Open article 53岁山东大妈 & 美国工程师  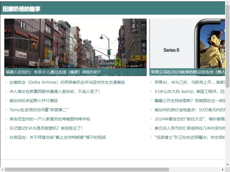[x=190, y=91]
